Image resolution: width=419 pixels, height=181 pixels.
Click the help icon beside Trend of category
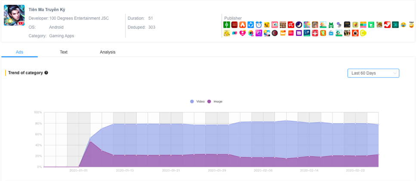tap(46, 73)
